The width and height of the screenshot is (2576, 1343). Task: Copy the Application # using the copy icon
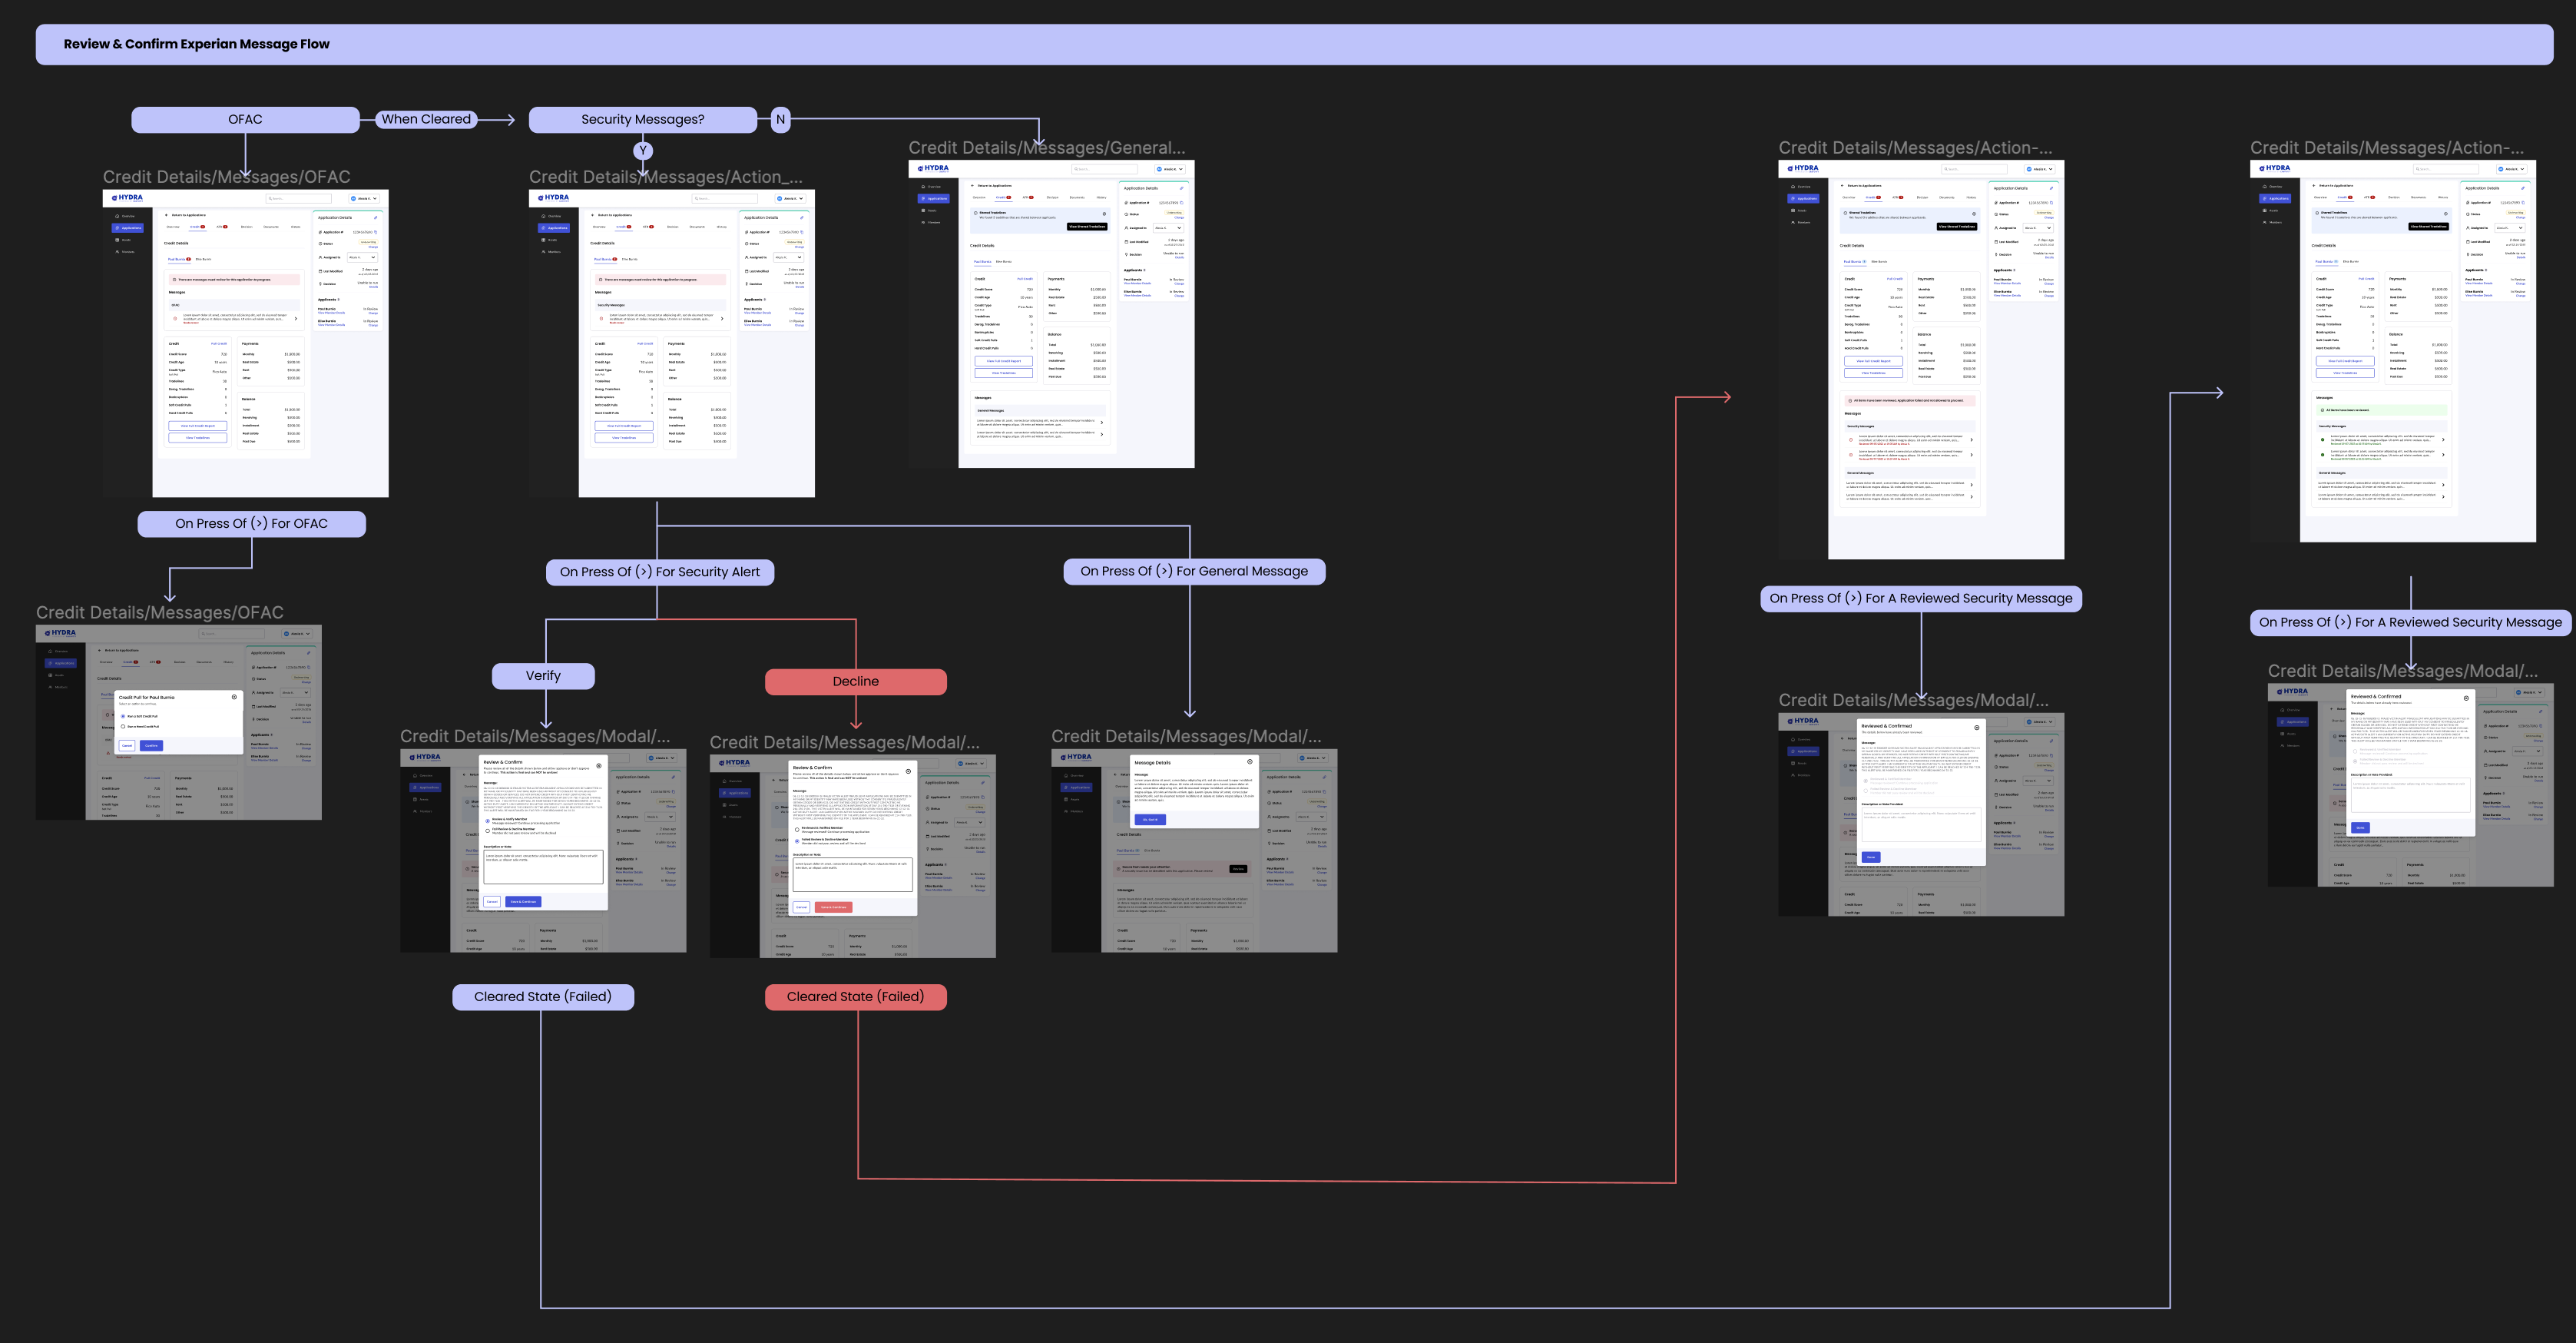[376, 232]
